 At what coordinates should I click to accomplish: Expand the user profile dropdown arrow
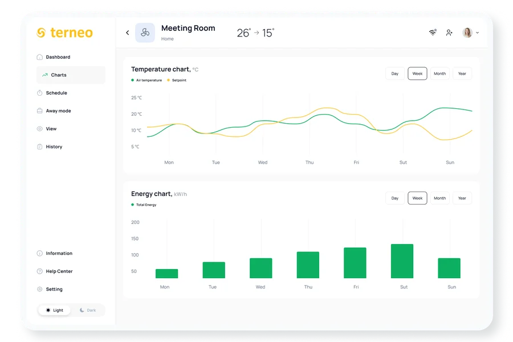click(x=478, y=33)
